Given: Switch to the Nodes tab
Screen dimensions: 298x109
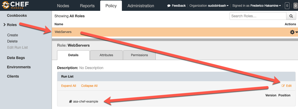Looking at the screenshot, I should pyautogui.click(x=63, y=6).
